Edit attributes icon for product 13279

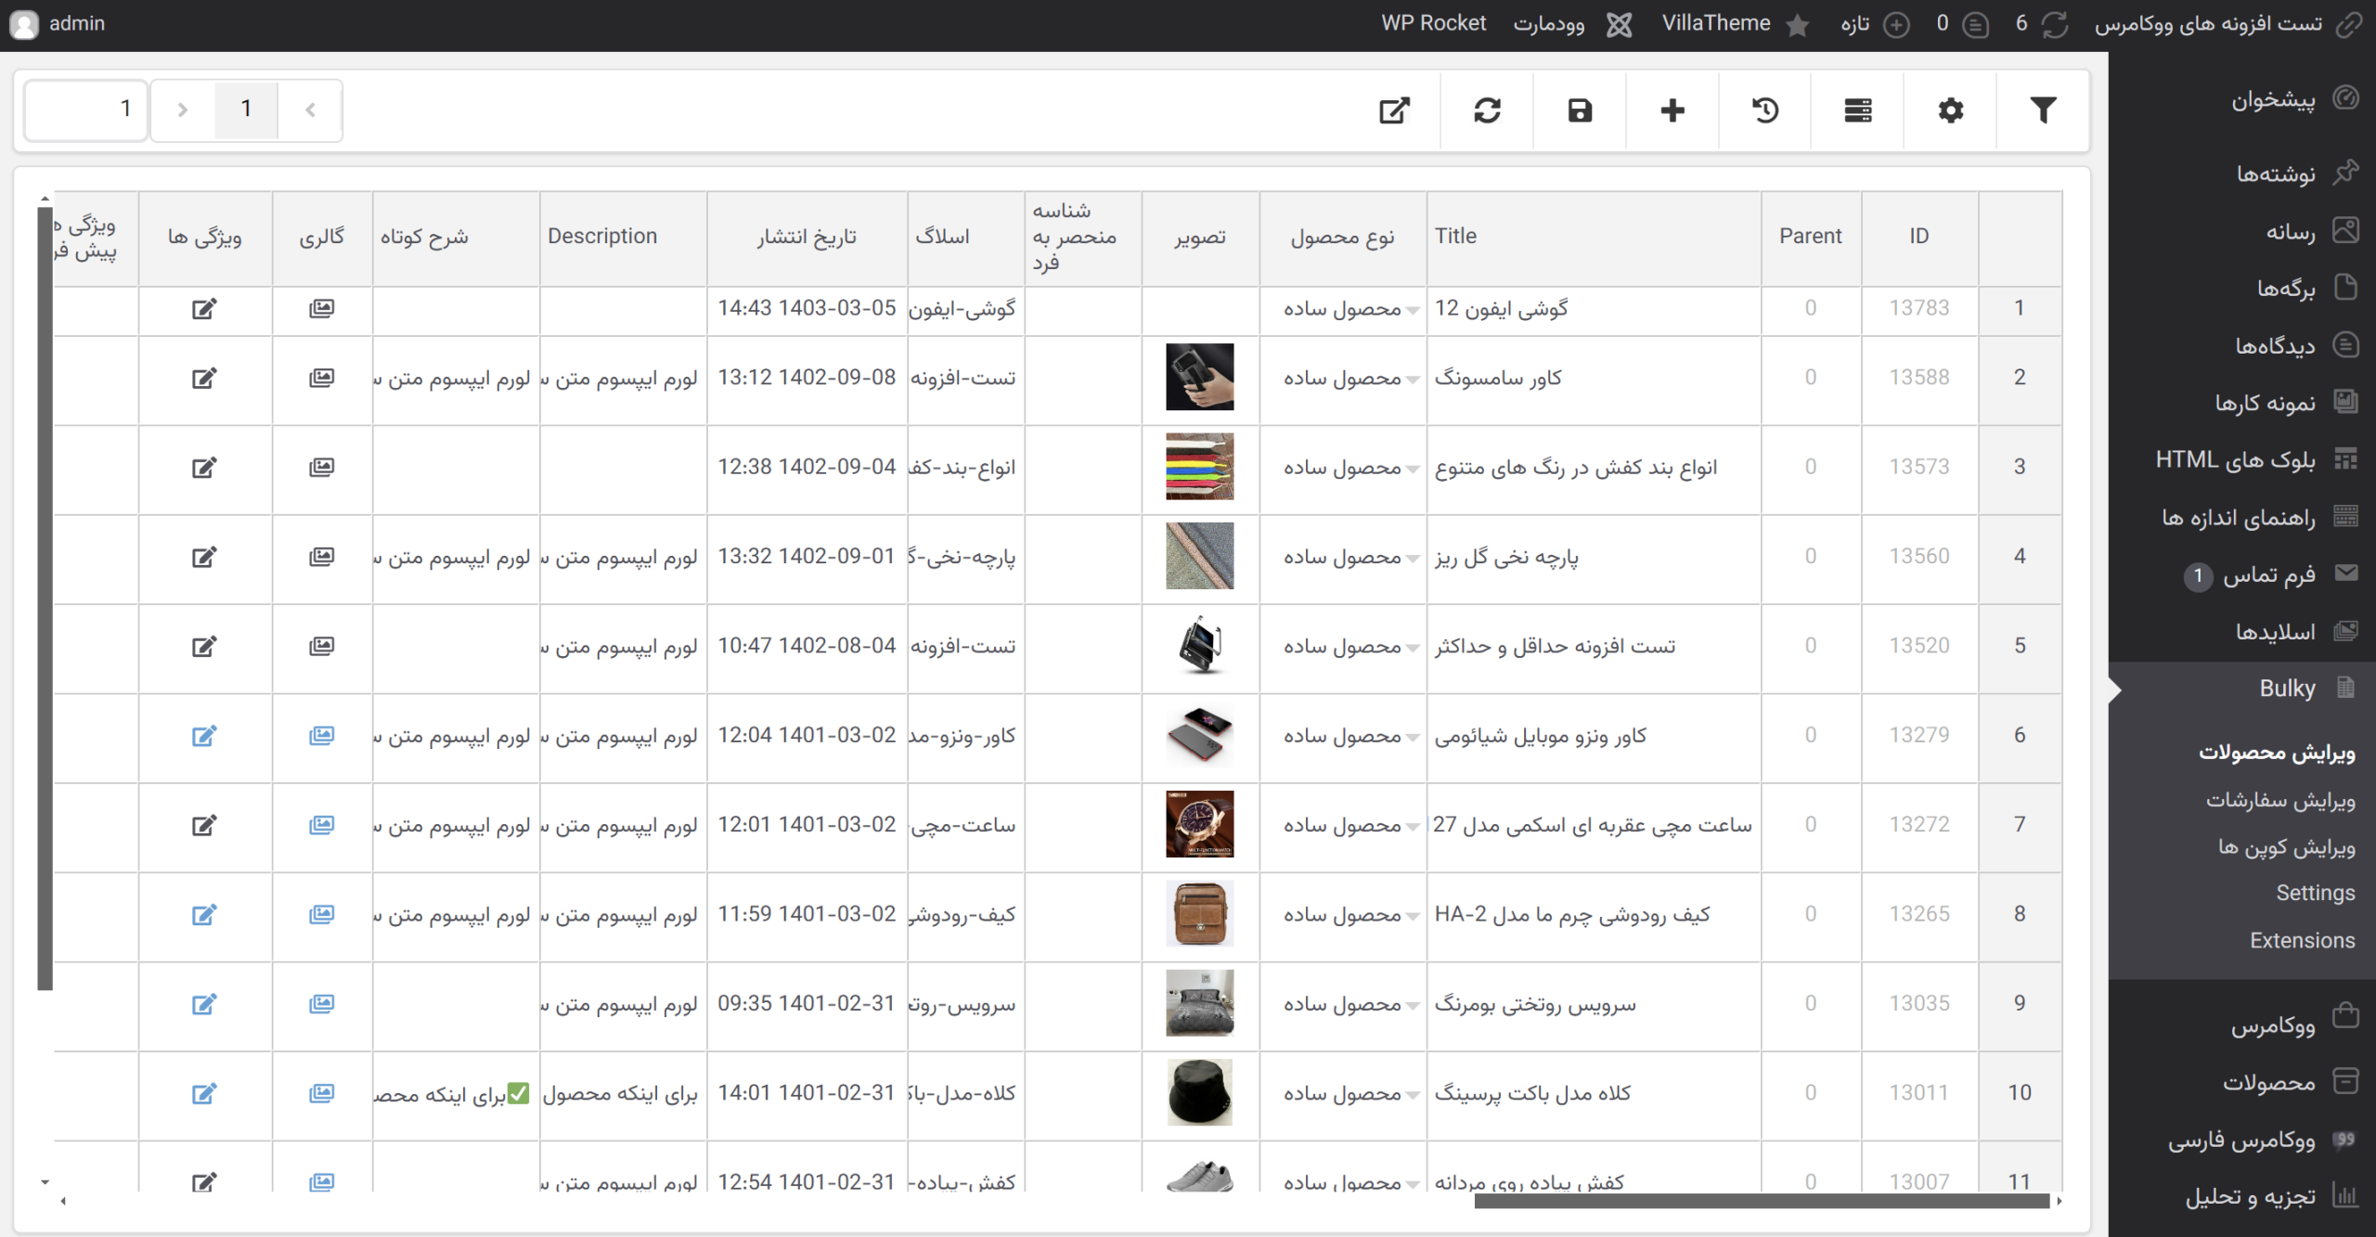tap(204, 736)
